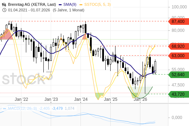Click the MACD line color marker
The width and height of the screenshot is (189, 126).
tap(5, 108)
